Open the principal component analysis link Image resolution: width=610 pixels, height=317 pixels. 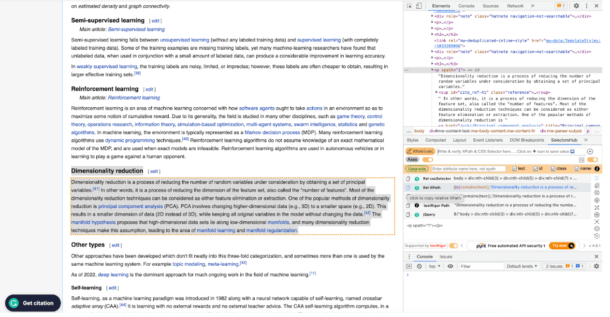131,206
